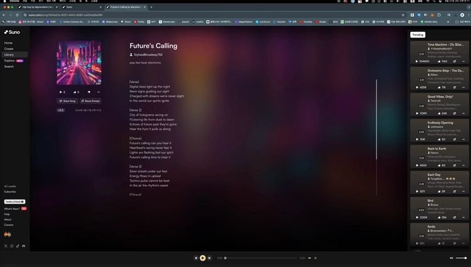Open Search in the sidebar

click(9, 66)
